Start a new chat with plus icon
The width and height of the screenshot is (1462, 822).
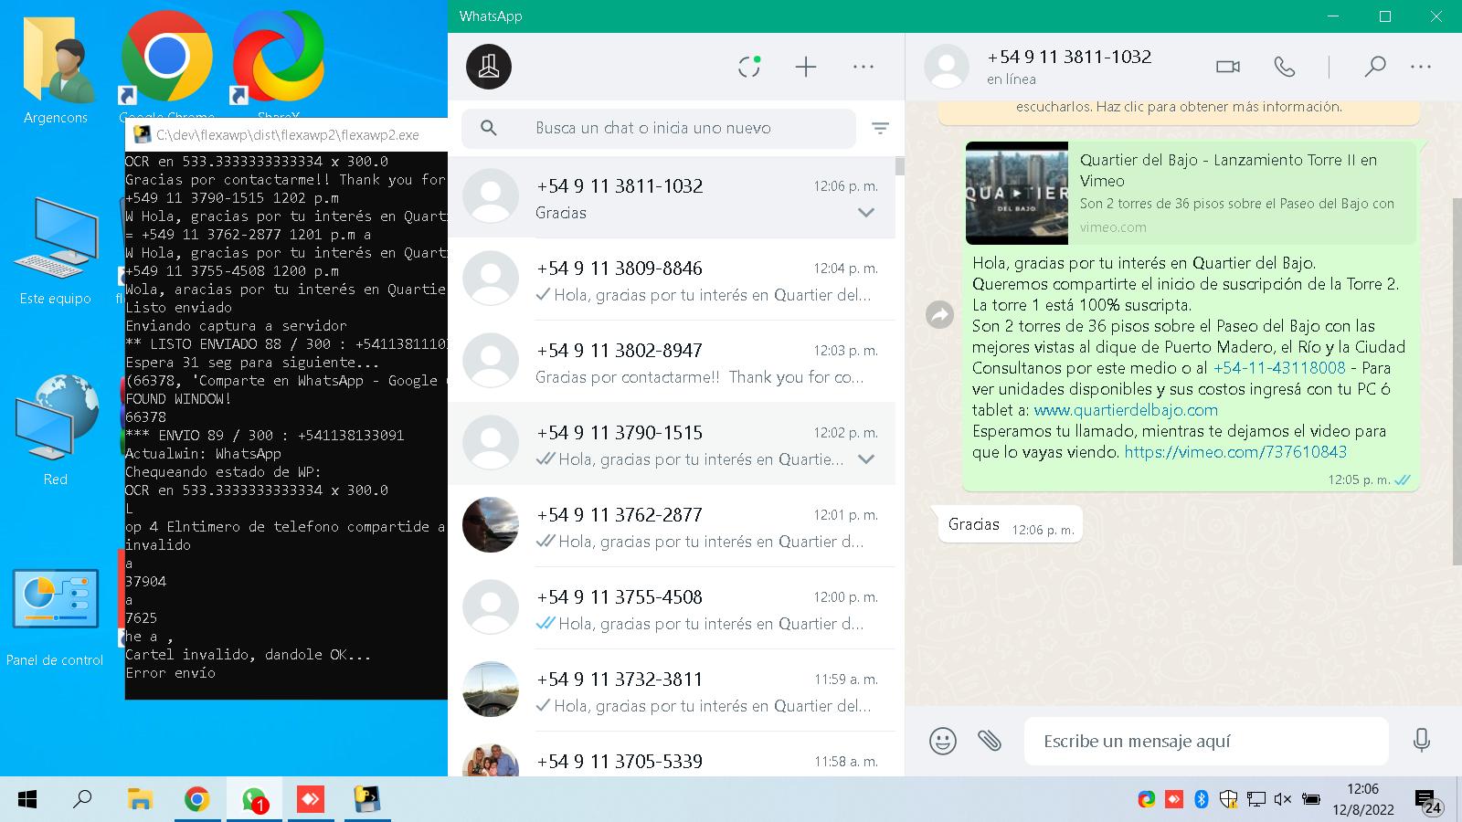tap(806, 67)
